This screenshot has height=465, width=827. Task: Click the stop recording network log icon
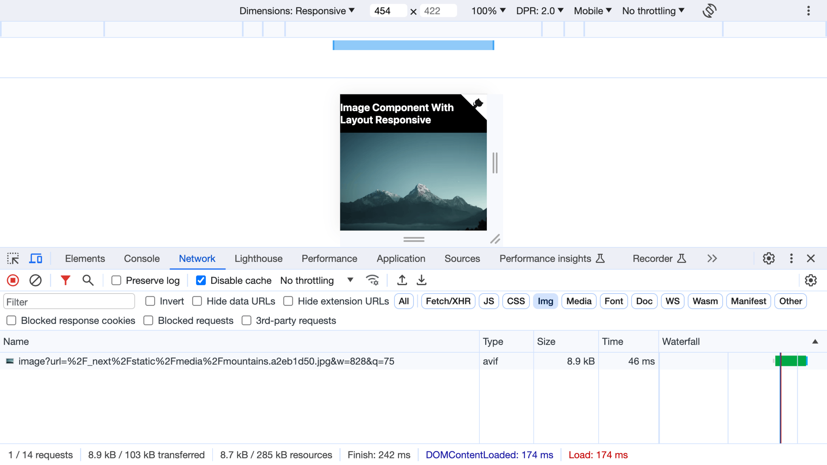tap(13, 280)
